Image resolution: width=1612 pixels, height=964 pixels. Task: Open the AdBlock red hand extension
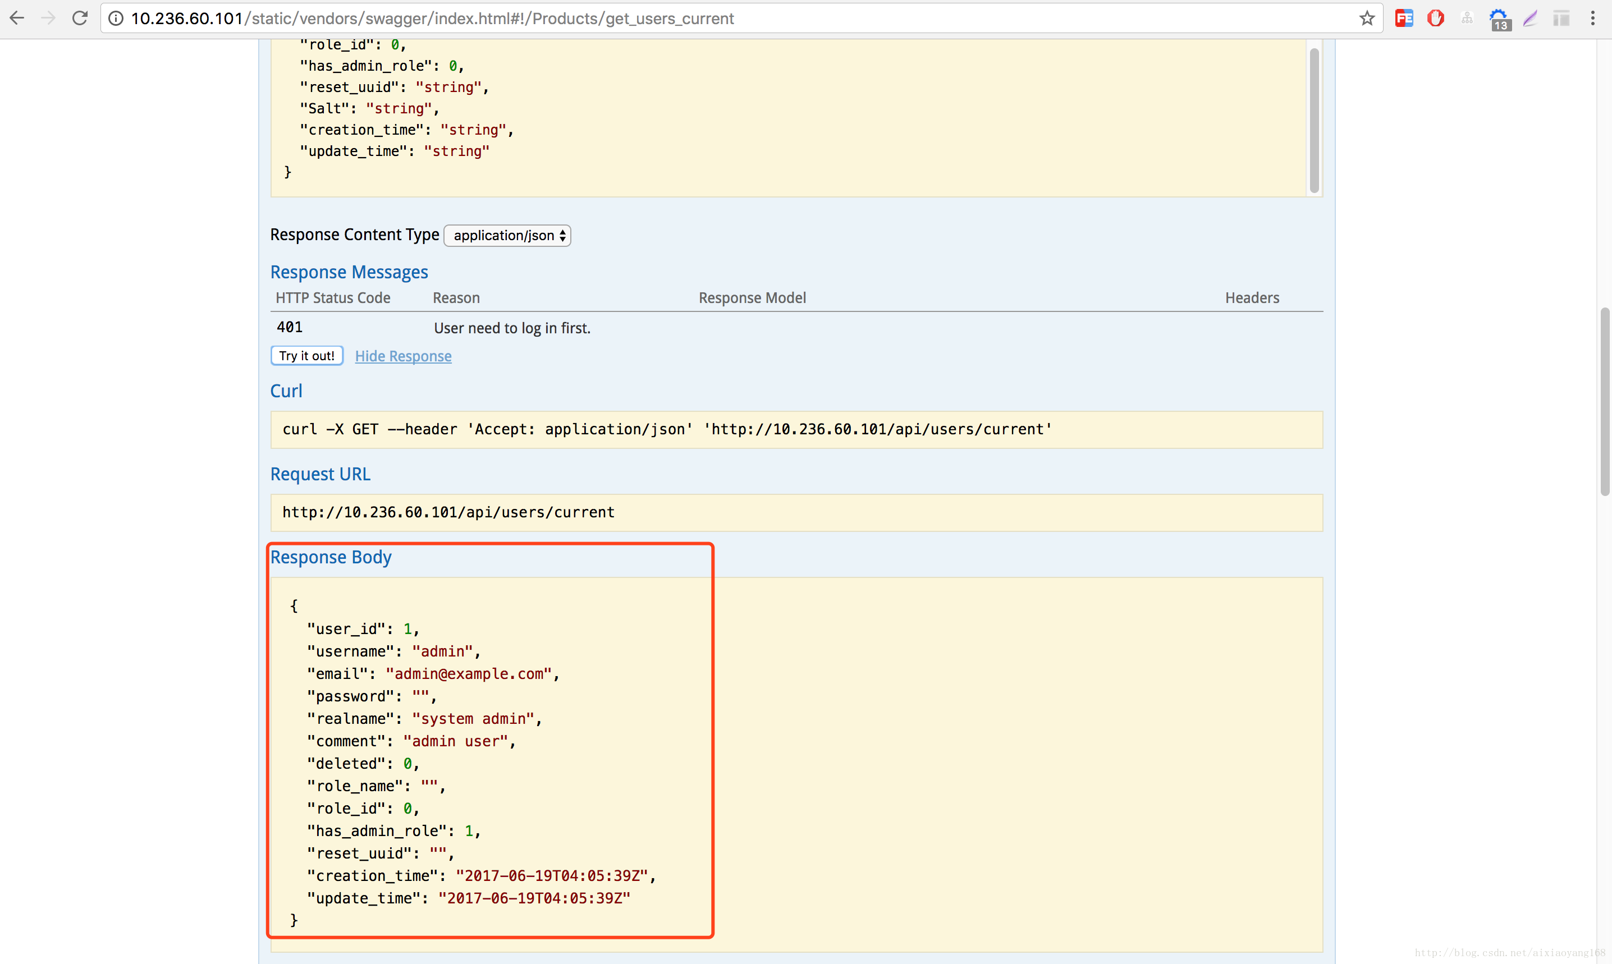tap(1435, 18)
